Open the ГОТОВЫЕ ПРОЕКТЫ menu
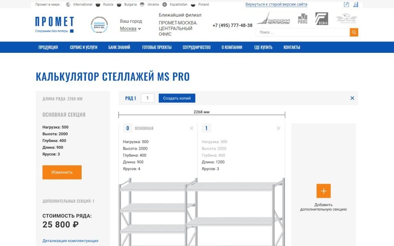 tap(157, 47)
